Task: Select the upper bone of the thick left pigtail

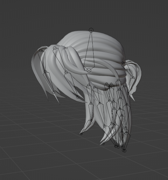Action: pos(60,60)
